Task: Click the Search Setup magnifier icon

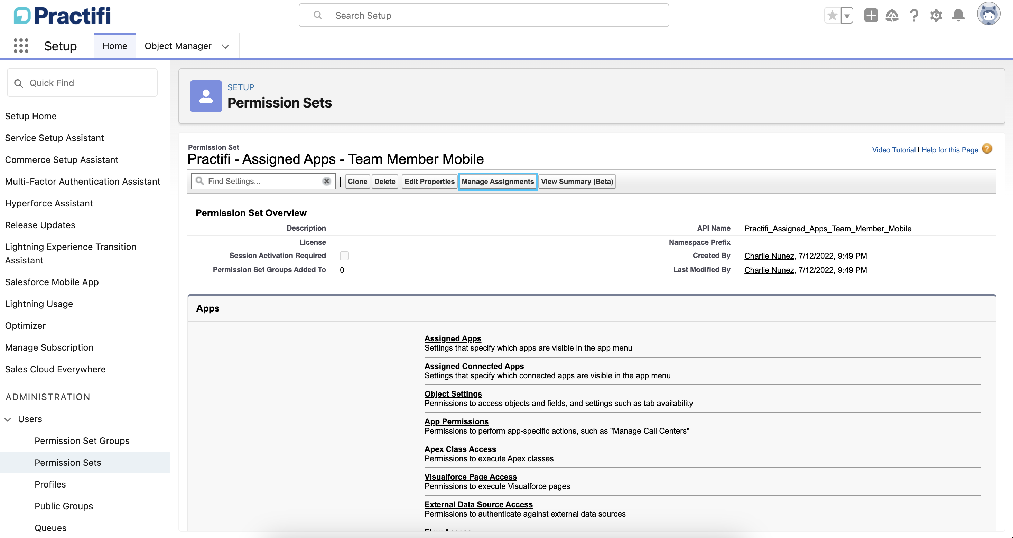Action: (x=318, y=15)
